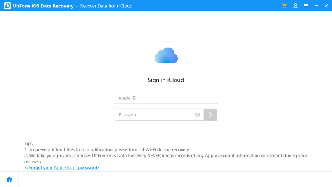This screenshot has height=187, width=332.
Task: Click 'UltFone iOS Data Recovery' title text
Action: [43, 6]
